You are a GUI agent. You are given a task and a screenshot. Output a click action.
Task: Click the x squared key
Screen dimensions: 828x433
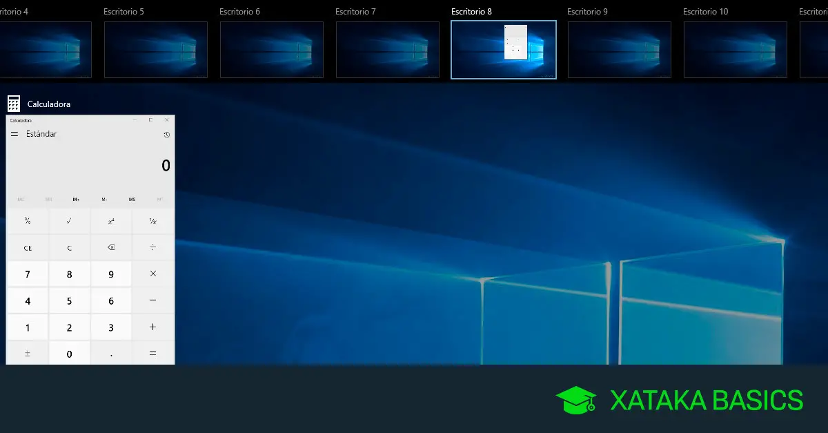click(111, 221)
